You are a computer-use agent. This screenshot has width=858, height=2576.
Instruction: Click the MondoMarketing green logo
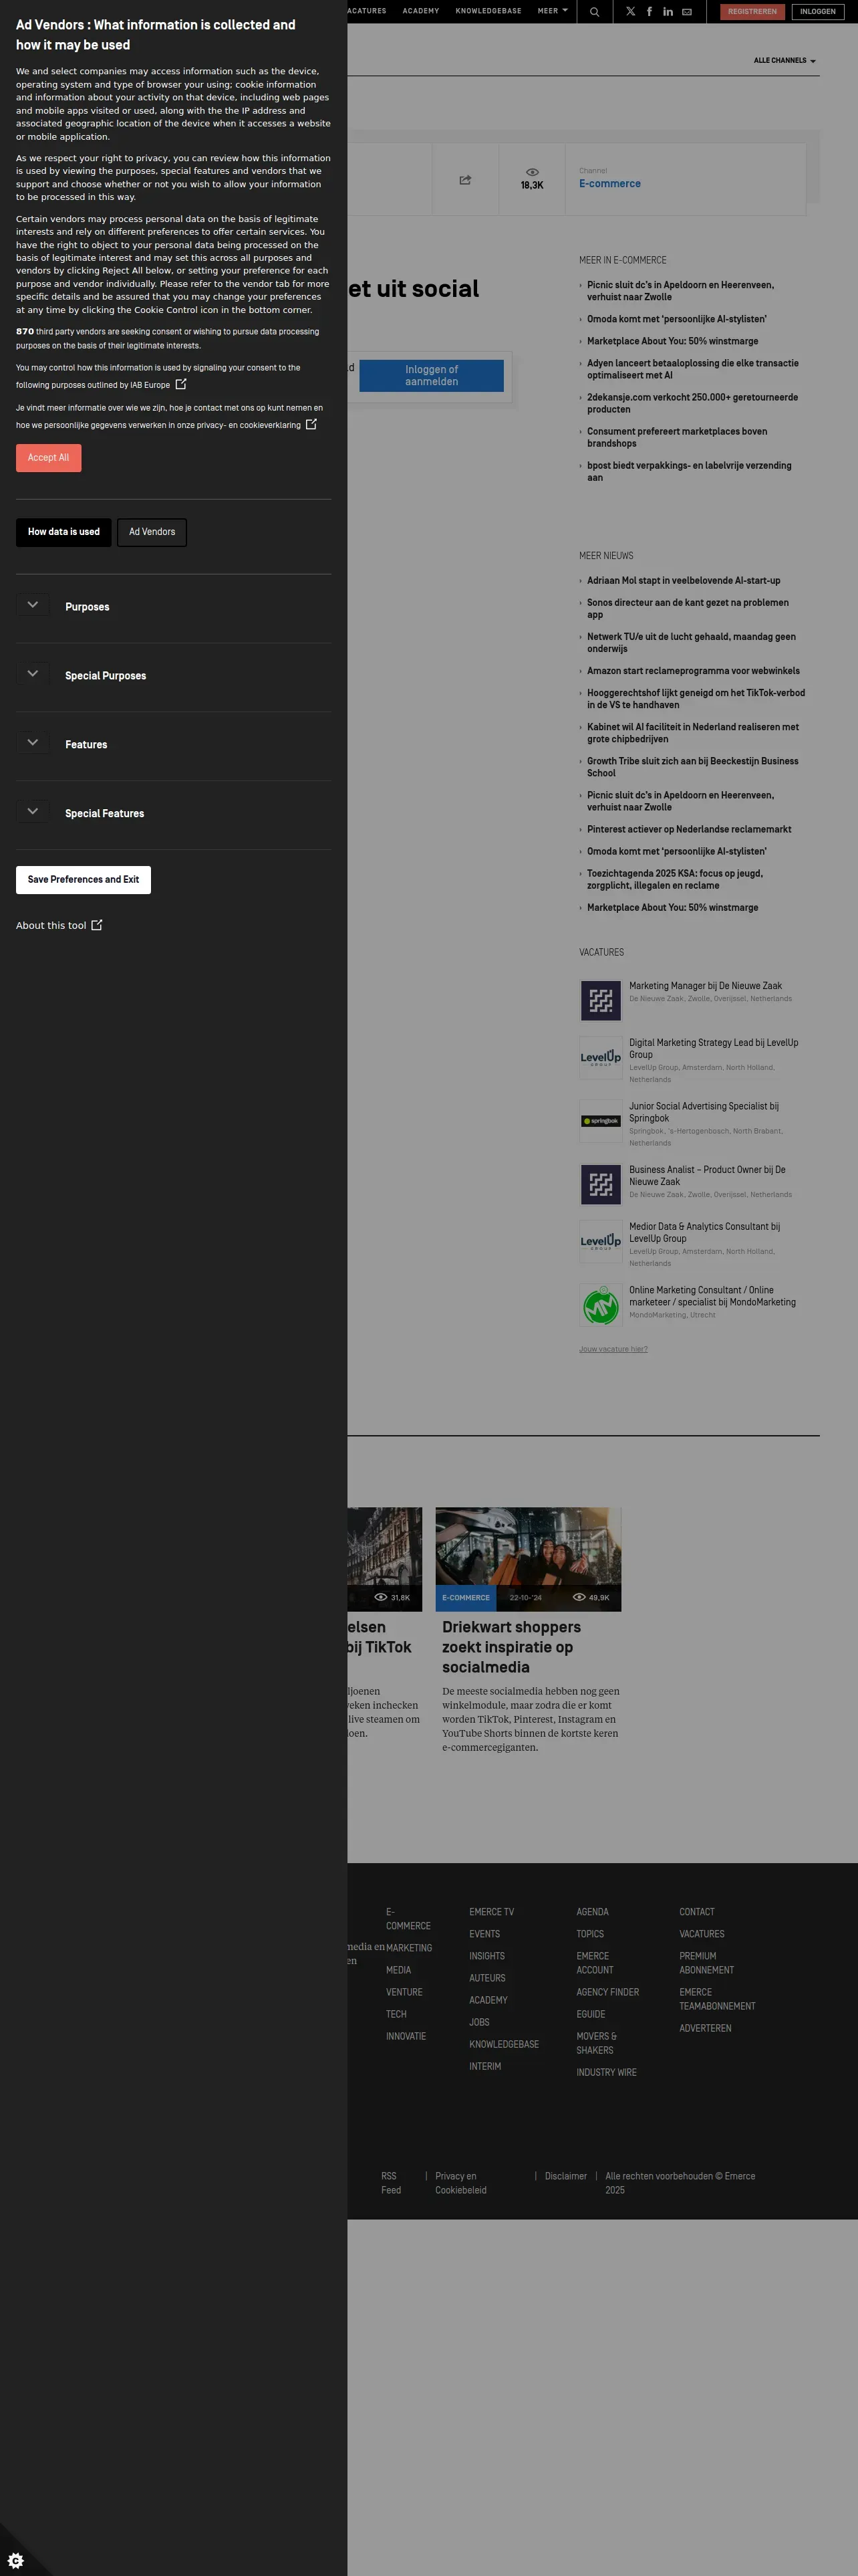pyautogui.click(x=600, y=1305)
